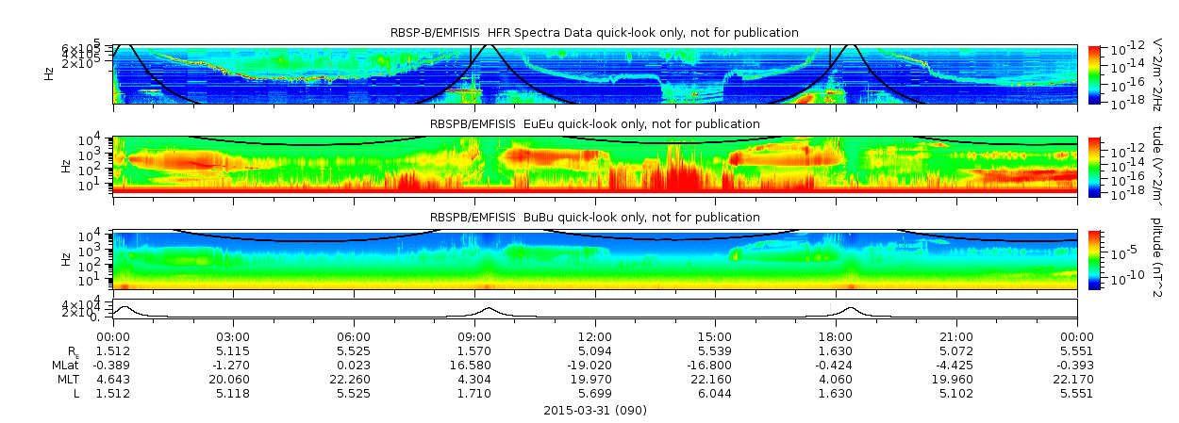Click the MLat value '-0.393'

(x=1076, y=366)
